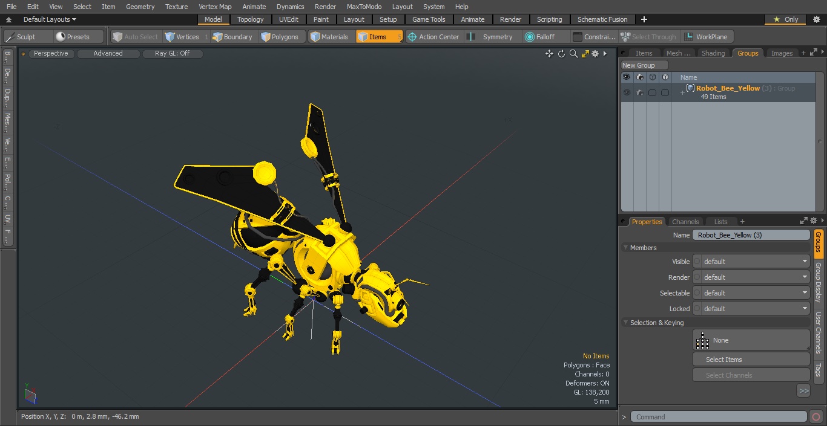Open the Default Layouts dropdown

(x=50, y=19)
